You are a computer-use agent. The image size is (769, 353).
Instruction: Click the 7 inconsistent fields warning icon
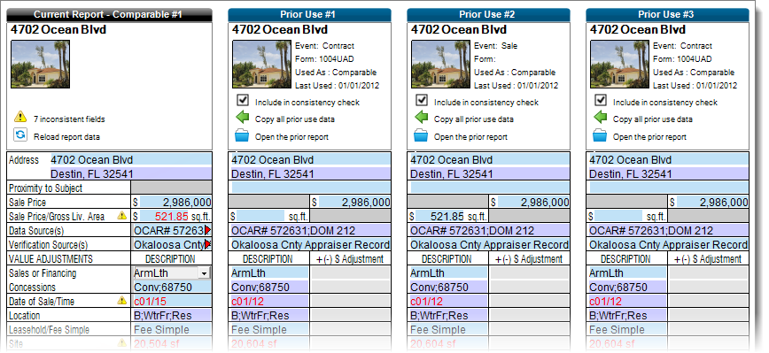tap(20, 117)
